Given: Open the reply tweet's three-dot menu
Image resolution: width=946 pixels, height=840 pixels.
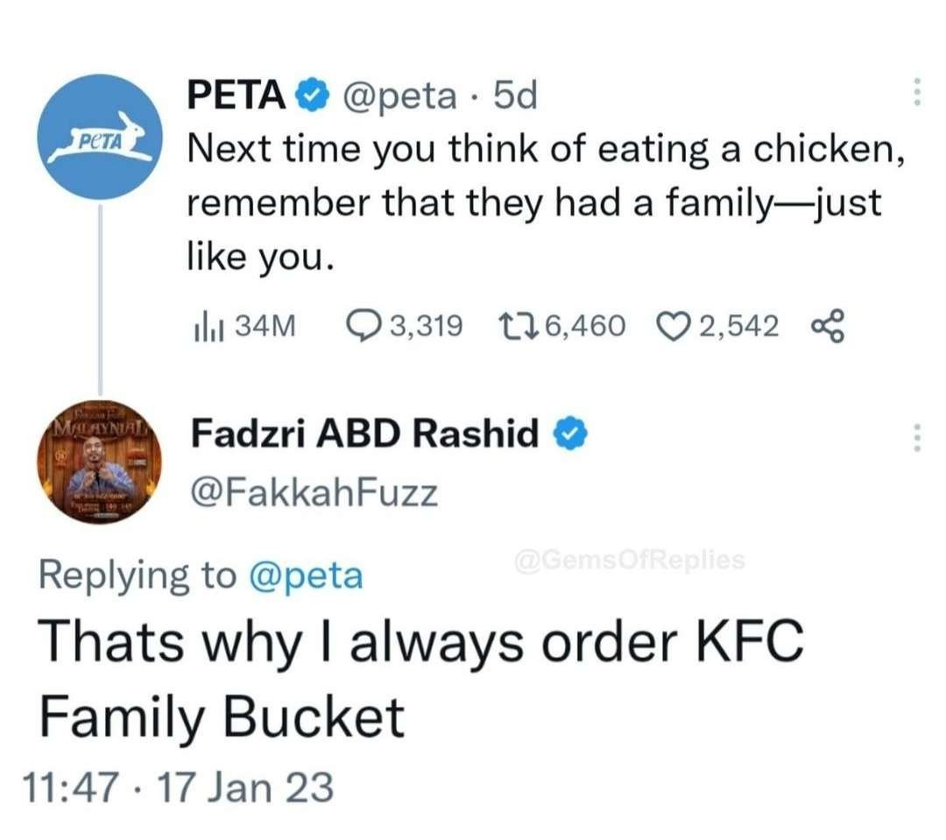Looking at the screenshot, I should click(x=916, y=436).
